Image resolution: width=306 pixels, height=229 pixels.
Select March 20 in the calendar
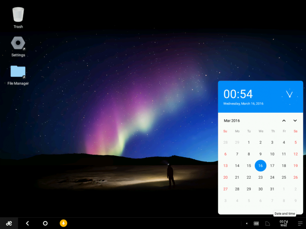[x=226, y=177]
